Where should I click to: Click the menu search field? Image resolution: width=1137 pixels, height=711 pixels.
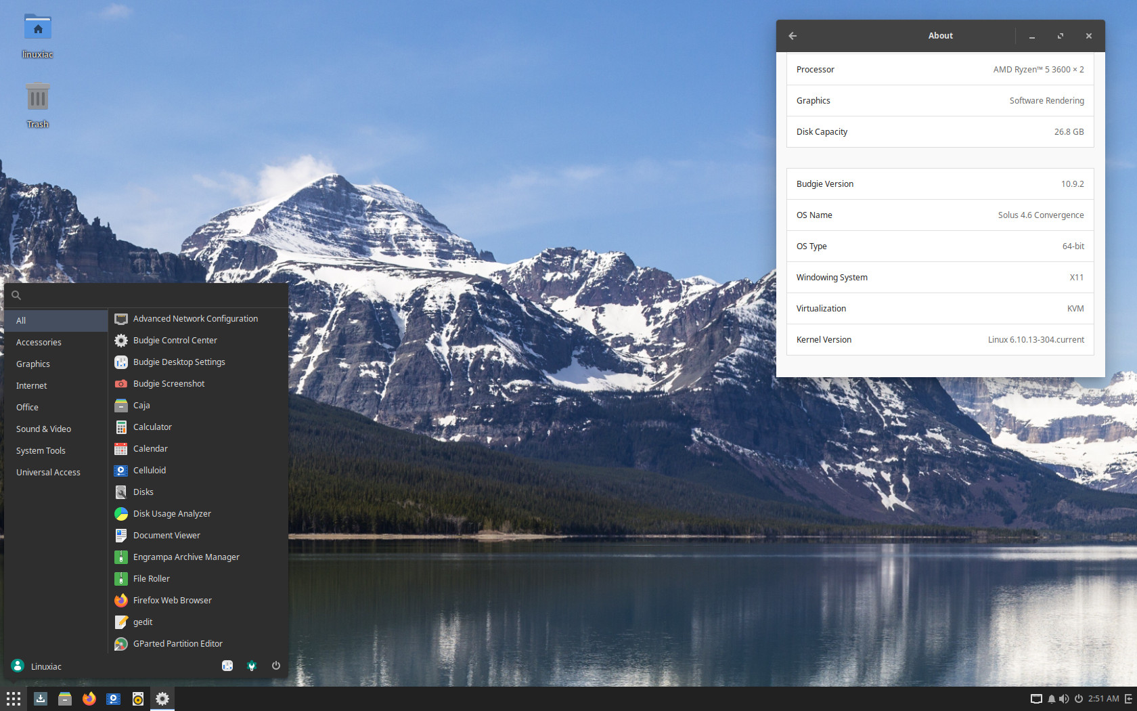(146, 295)
